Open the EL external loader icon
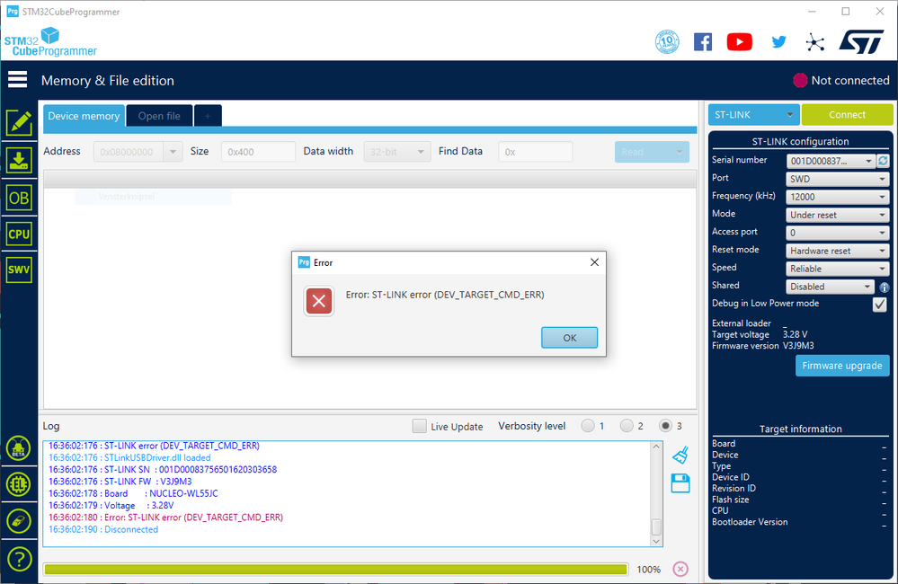This screenshot has width=898, height=584. [19, 484]
